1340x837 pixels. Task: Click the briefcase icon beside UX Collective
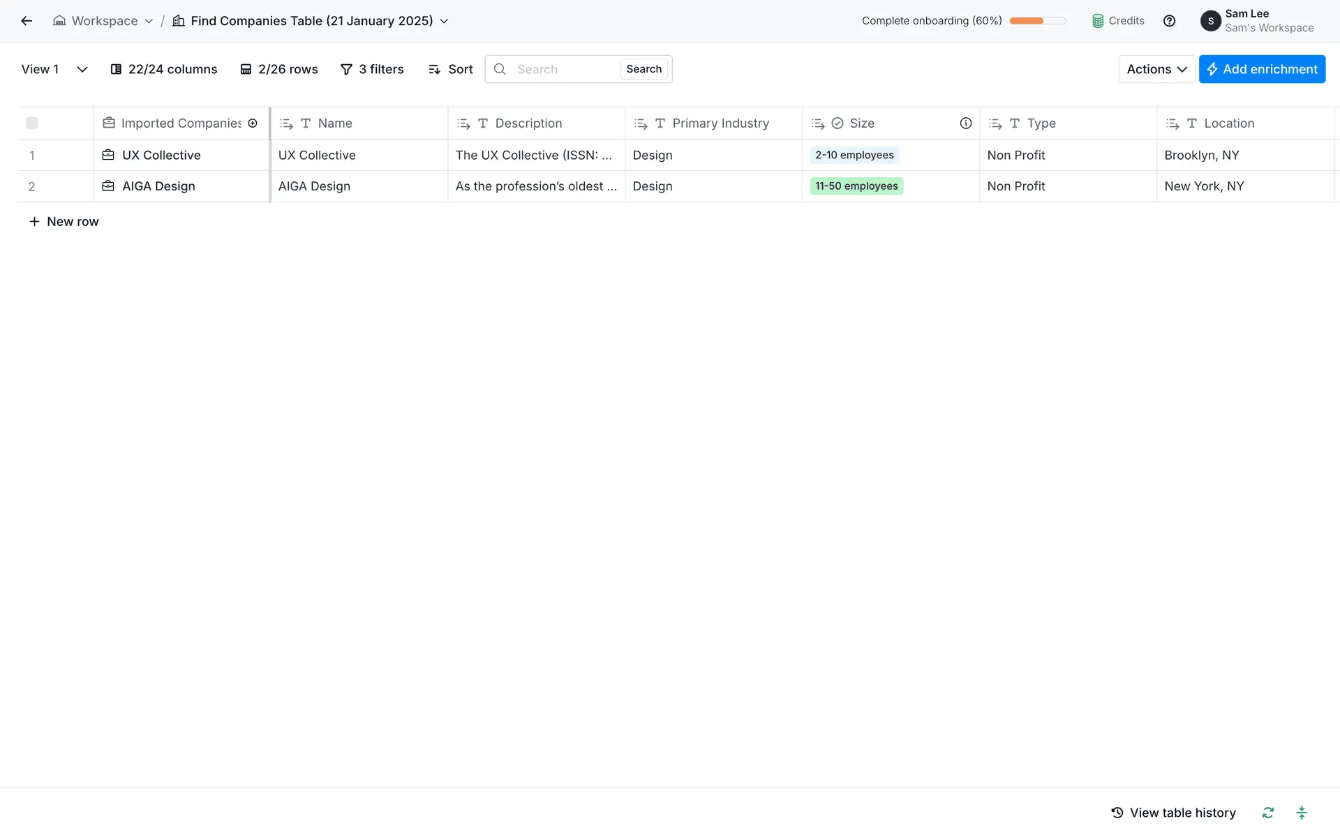(108, 155)
